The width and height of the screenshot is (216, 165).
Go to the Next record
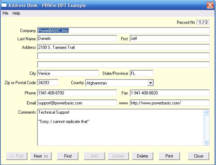pyautogui.click(x=41, y=156)
